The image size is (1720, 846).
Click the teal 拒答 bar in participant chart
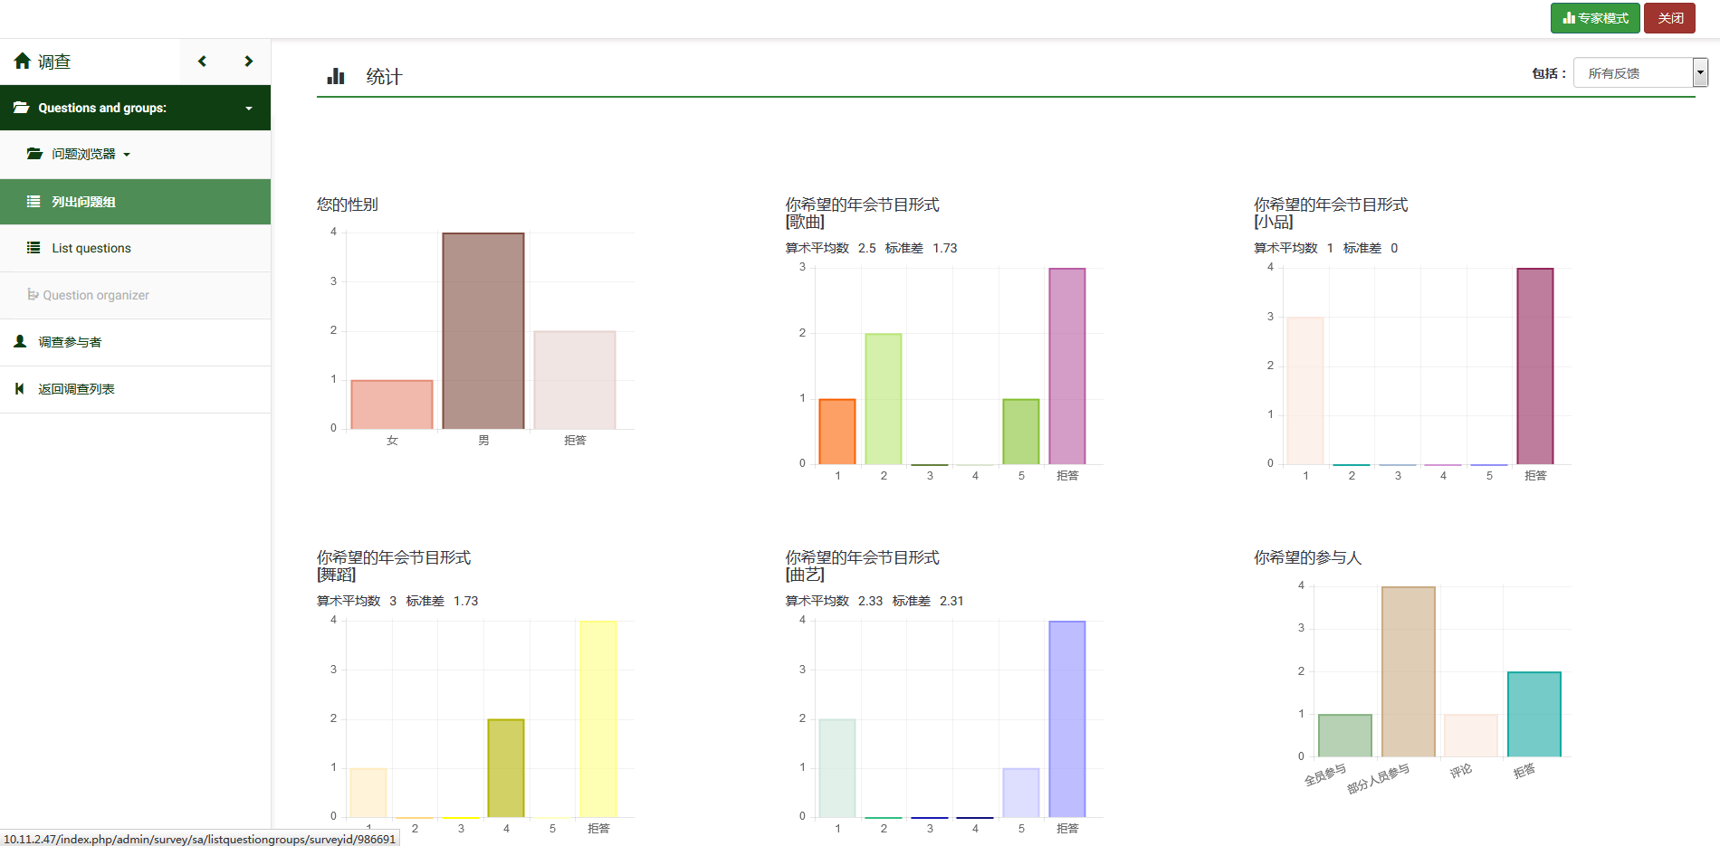[x=1534, y=714]
